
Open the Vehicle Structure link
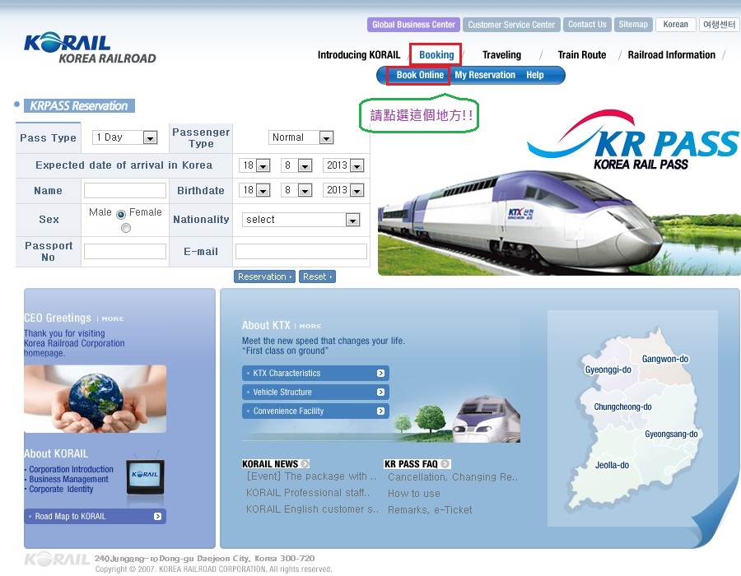315,392
